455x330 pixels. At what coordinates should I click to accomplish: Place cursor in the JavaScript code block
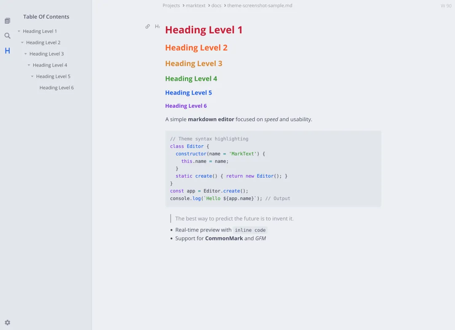273,169
